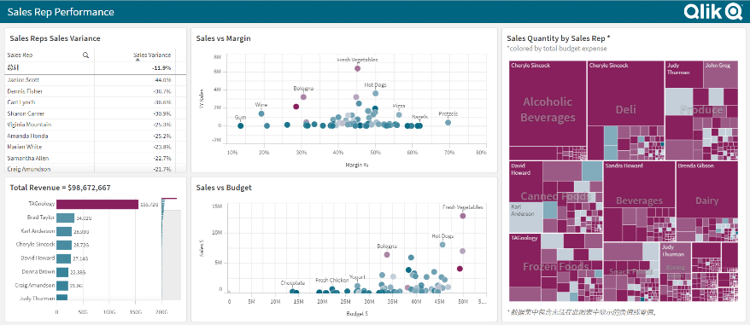Click the Sales Quantity by Sales Rep title
The height and width of the screenshot is (325, 750).
558,38
